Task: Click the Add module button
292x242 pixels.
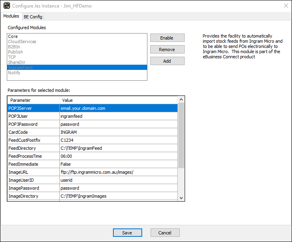Action: 167,61
